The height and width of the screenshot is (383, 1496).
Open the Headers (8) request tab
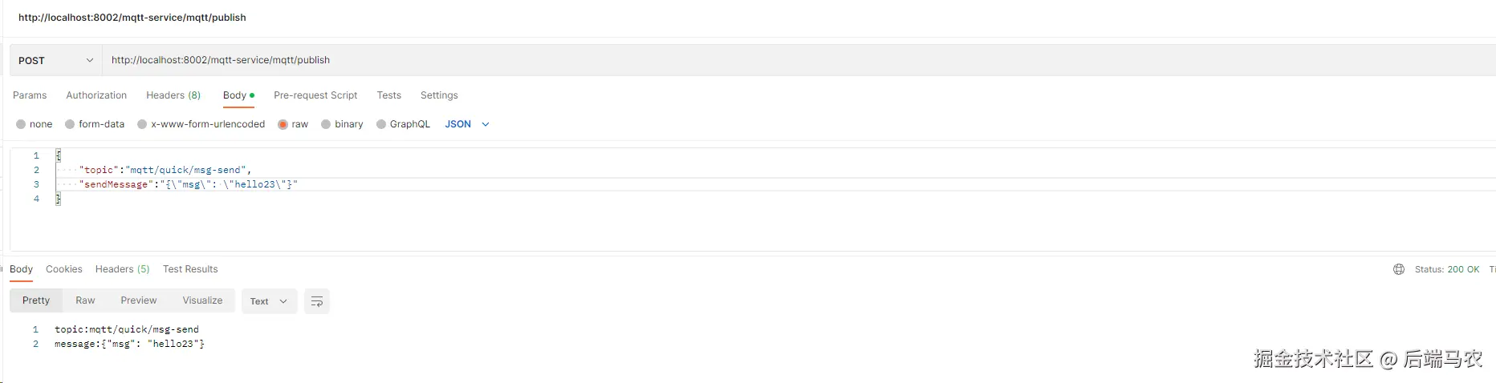tap(173, 95)
